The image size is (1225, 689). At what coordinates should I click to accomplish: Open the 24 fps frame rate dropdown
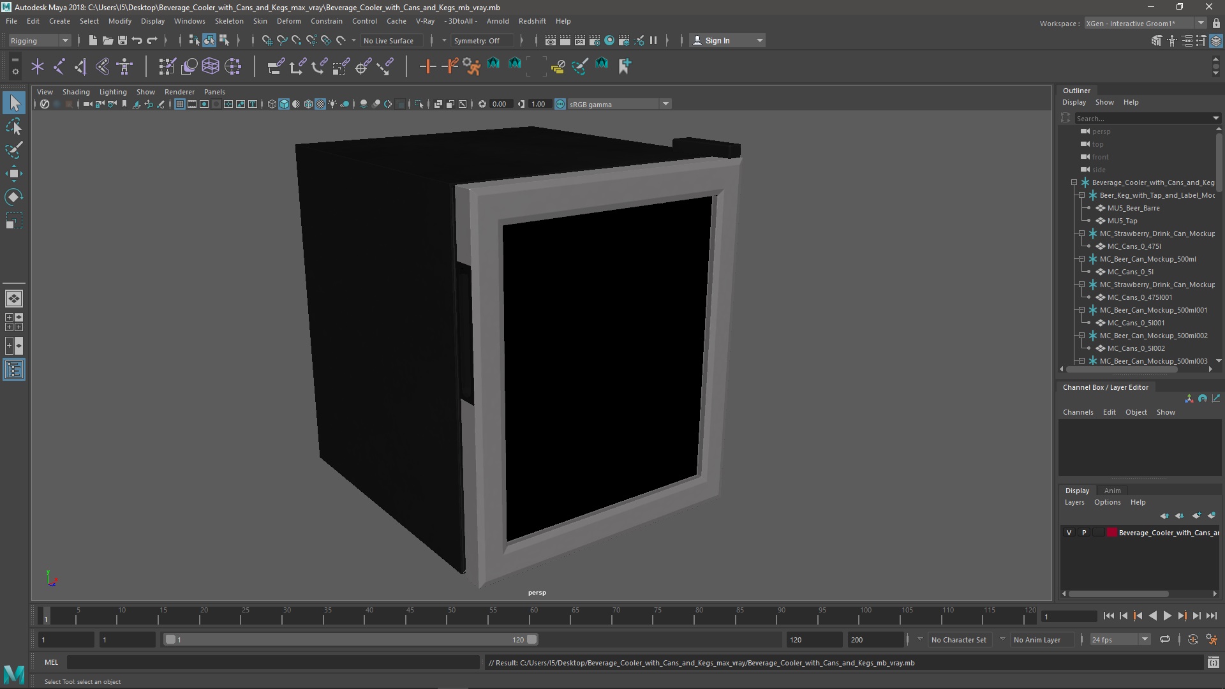(x=1119, y=639)
